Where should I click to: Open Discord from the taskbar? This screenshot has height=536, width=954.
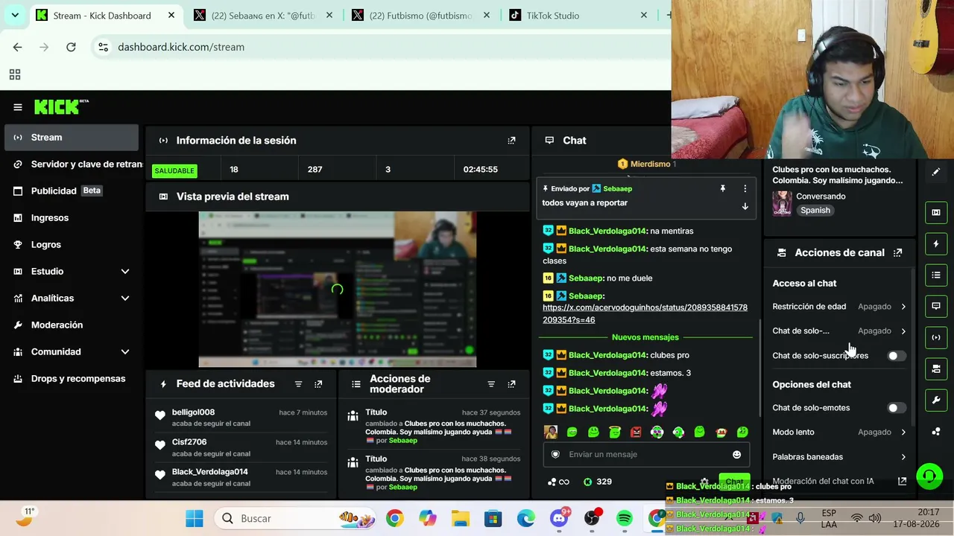[559, 518]
